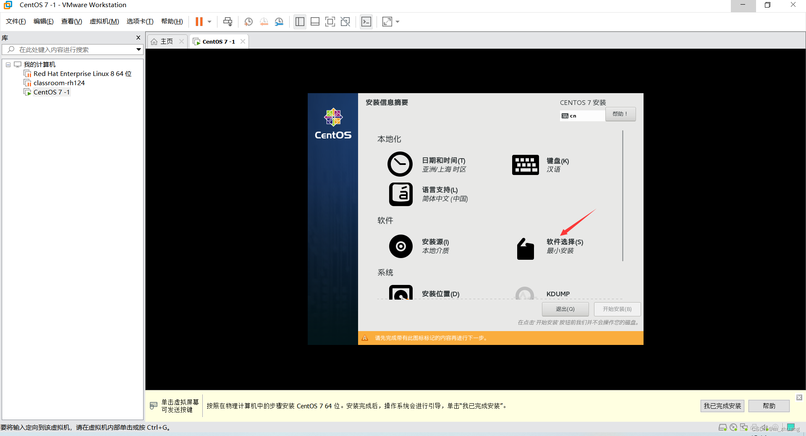The image size is (806, 436).
Task: Click the cn keyboard layout indicator
Action: coord(582,116)
